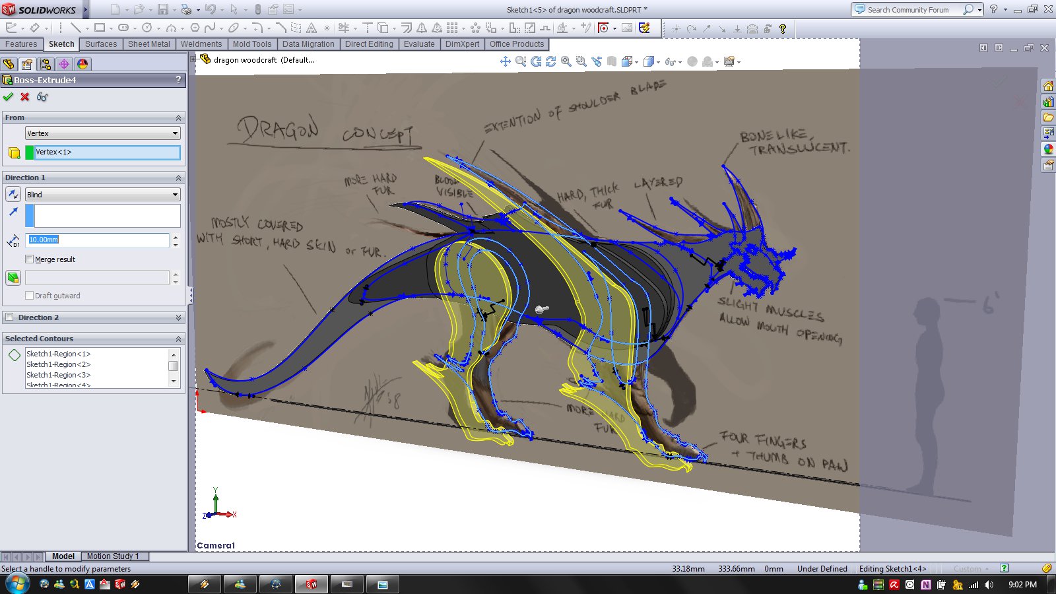Expand the dragon woodcraft flyout tree
The height and width of the screenshot is (594, 1056).
(193, 59)
